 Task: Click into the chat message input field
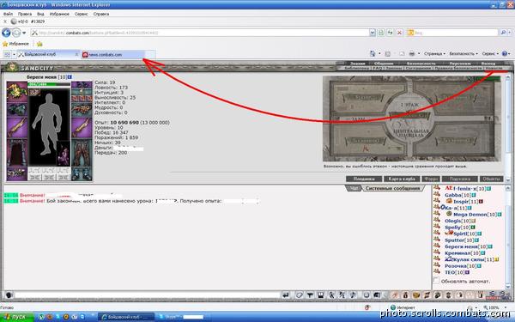click(x=147, y=295)
